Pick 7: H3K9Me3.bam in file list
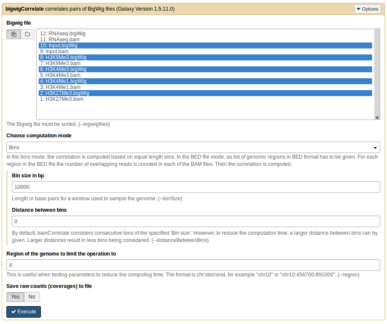Image resolution: width=387 pixels, height=324 pixels. (60, 63)
